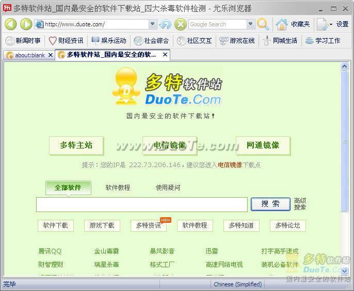Open the 瑞星杀毒 link
The image size is (354, 291).
(106, 264)
